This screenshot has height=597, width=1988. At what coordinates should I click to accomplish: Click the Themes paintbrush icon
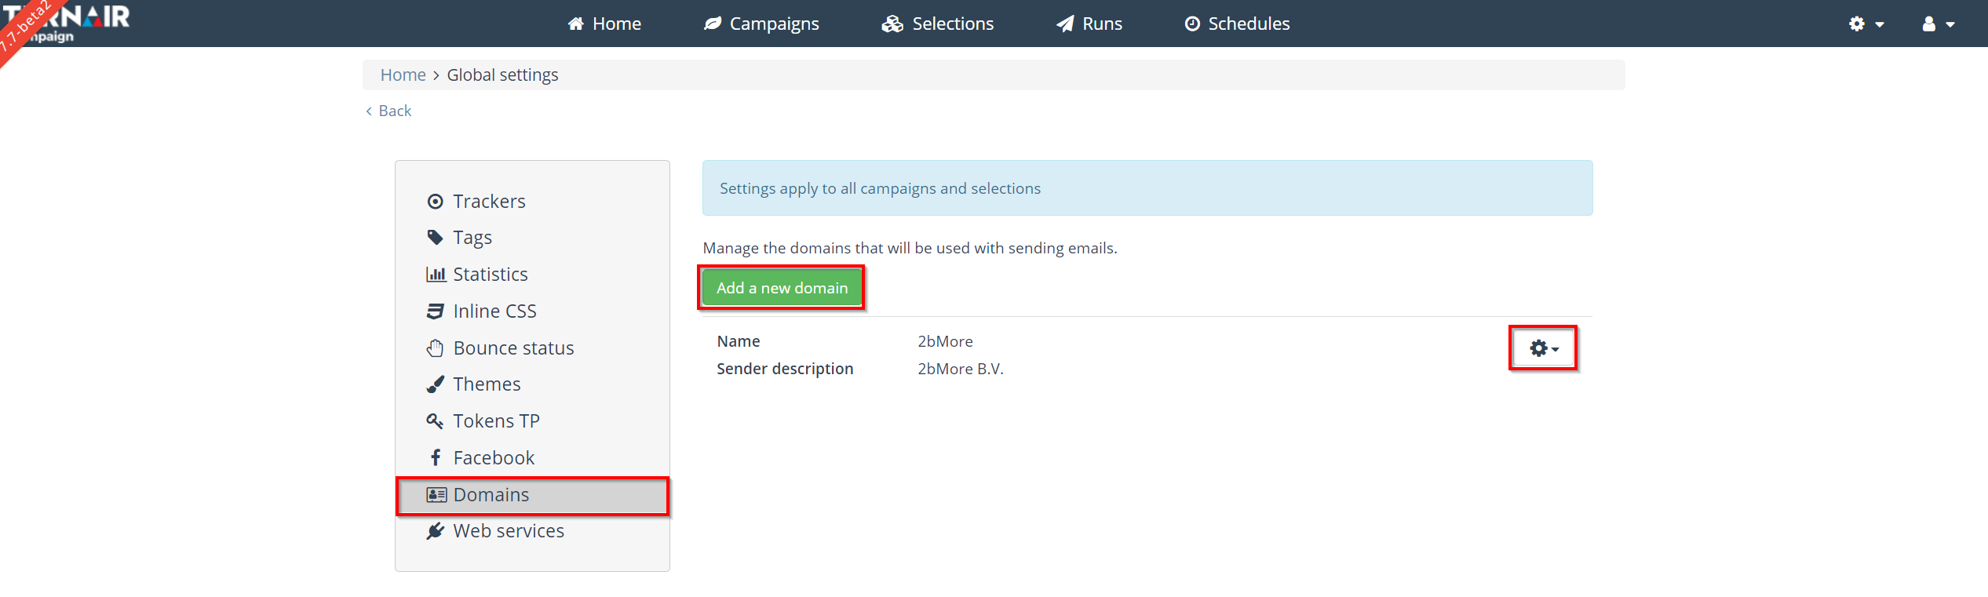click(x=435, y=384)
